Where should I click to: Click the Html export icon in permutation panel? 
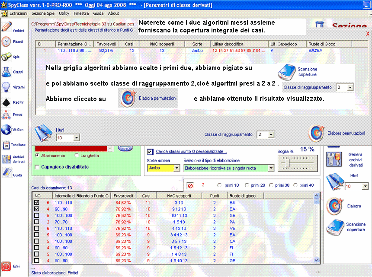(43, 133)
